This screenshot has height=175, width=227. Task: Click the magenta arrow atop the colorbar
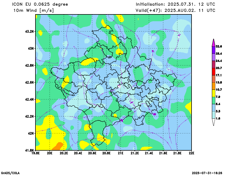tap(214, 43)
